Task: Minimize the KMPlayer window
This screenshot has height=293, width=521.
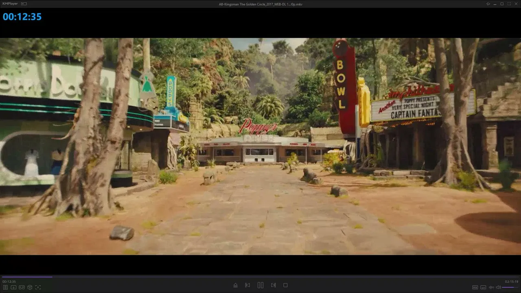Action: [x=495, y=4]
